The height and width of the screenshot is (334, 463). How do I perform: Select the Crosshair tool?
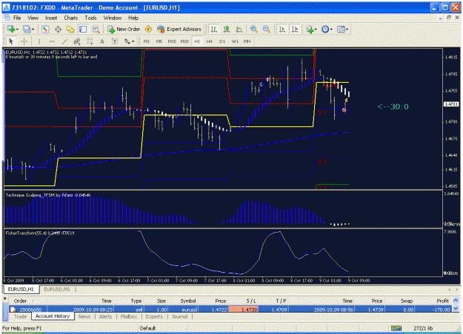[x=24, y=41]
